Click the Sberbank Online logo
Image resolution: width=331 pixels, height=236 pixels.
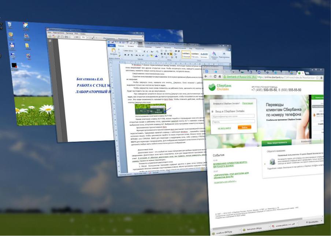(x=220, y=87)
